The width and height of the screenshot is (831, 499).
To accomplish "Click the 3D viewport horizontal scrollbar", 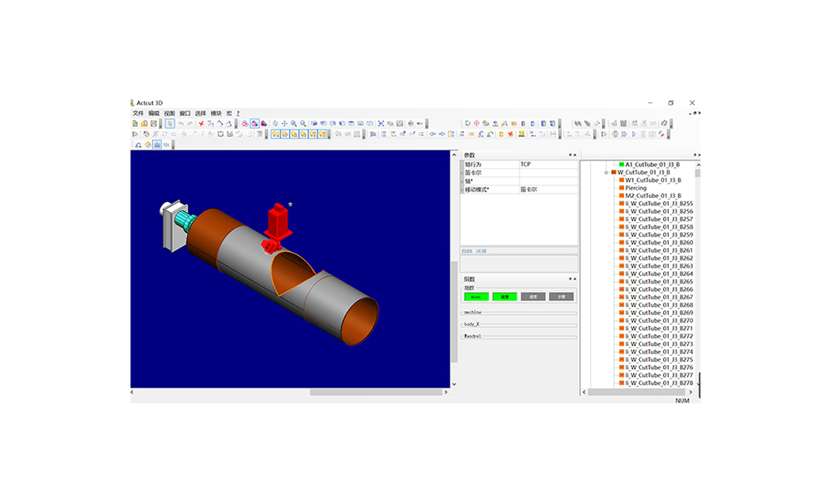I will pos(376,393).
